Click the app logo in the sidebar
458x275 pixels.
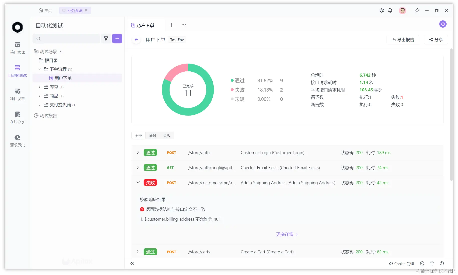(x=17, y=27)
